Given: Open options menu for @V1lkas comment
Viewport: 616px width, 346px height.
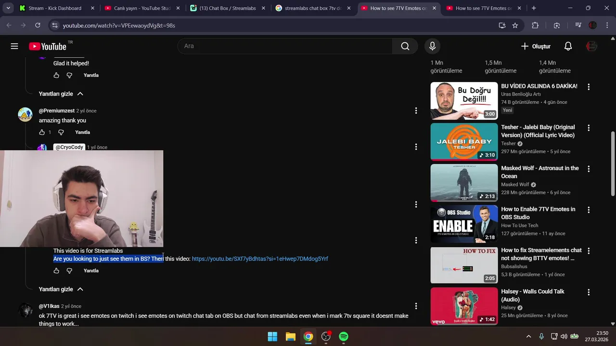Looking at the screenshot, I should click(416, 306).
